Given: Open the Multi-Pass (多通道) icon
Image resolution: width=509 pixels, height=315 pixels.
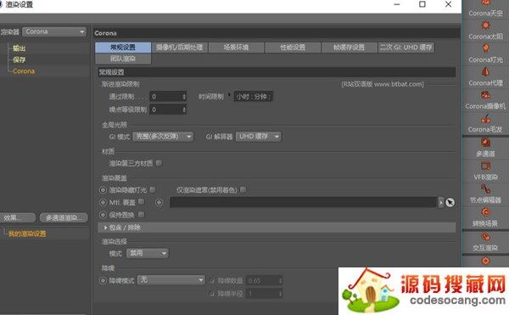Looking at the screenshot, I should point(485,143).
